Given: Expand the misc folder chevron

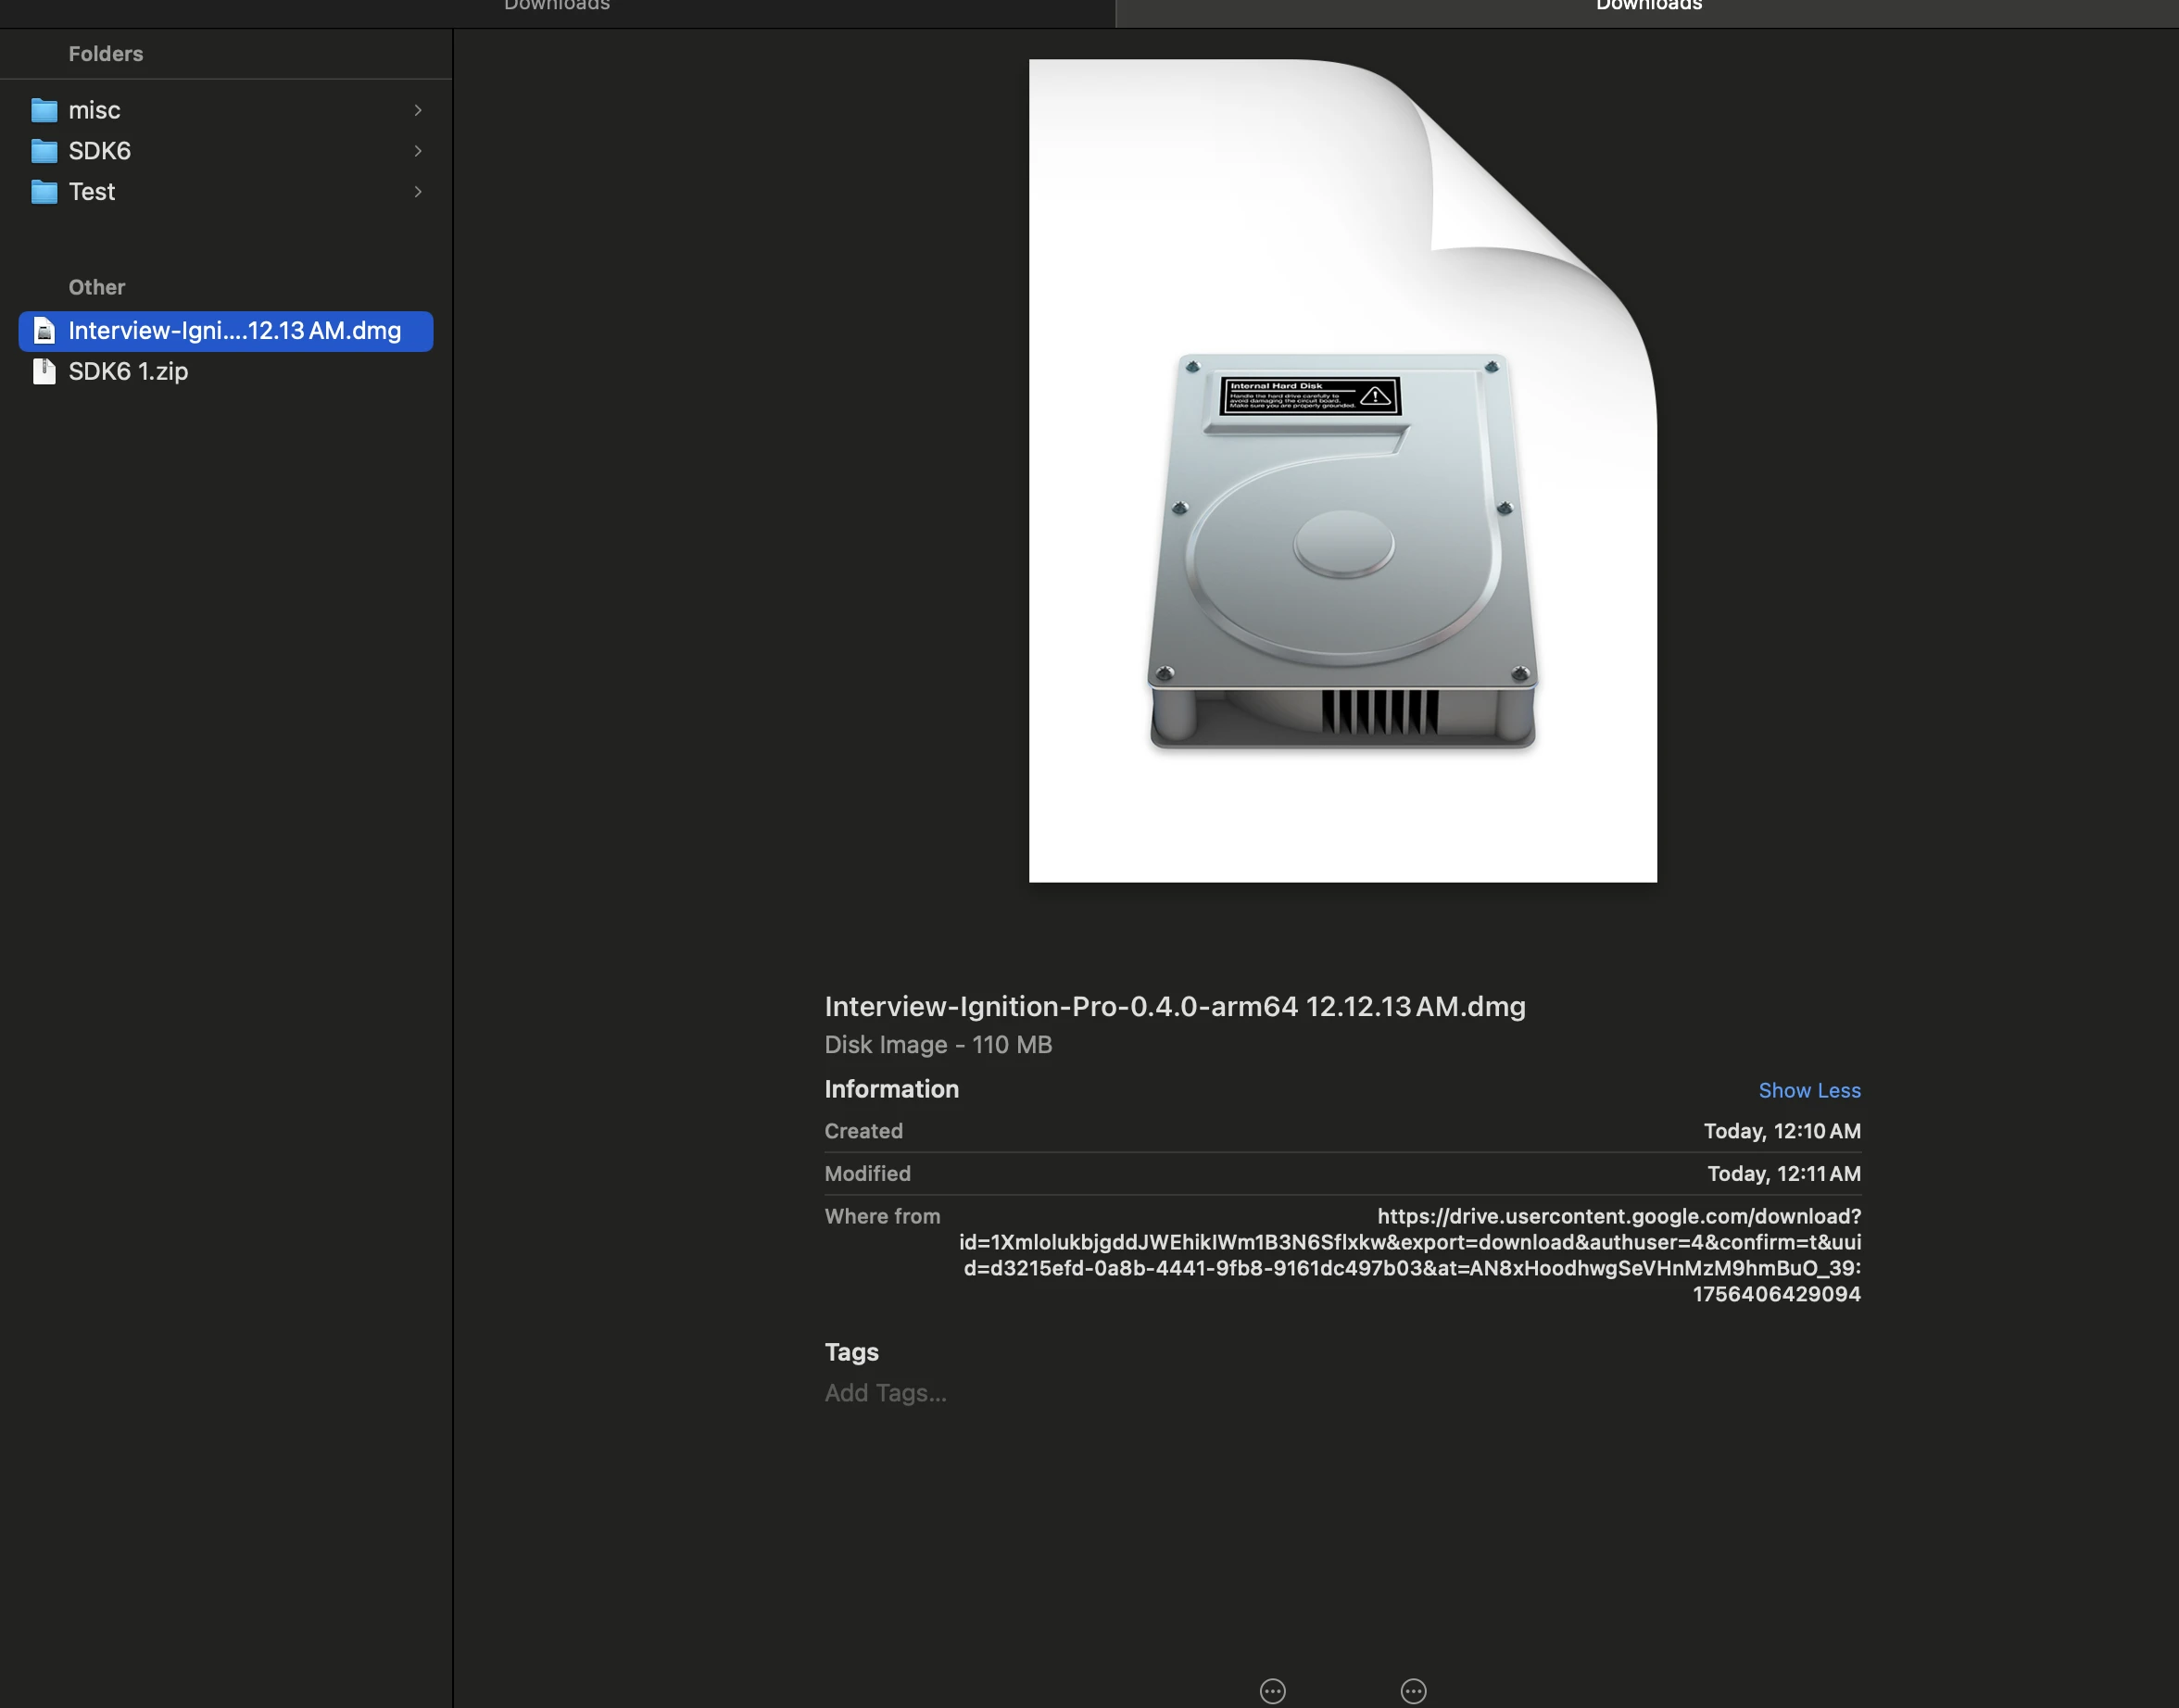Looking at the screenshot, I should 419,110.
